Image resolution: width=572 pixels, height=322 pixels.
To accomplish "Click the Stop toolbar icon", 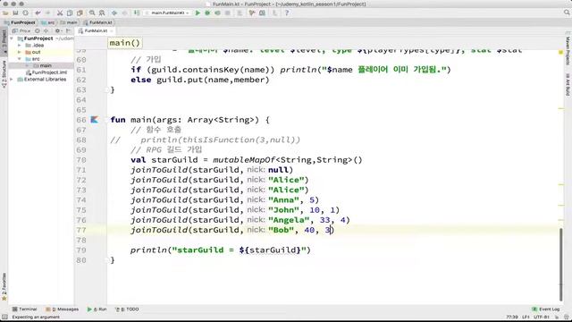I will pos(228,13).
